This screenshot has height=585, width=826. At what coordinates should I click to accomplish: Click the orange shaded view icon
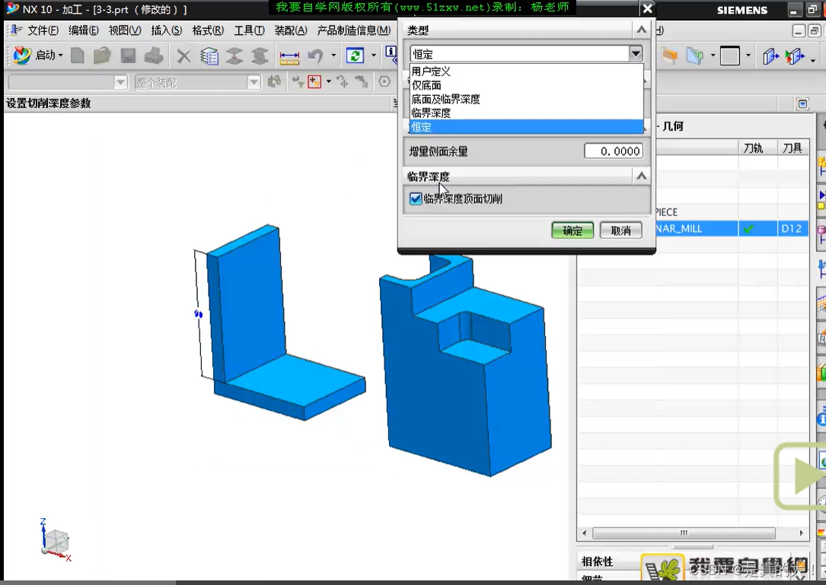click(669, 56)
